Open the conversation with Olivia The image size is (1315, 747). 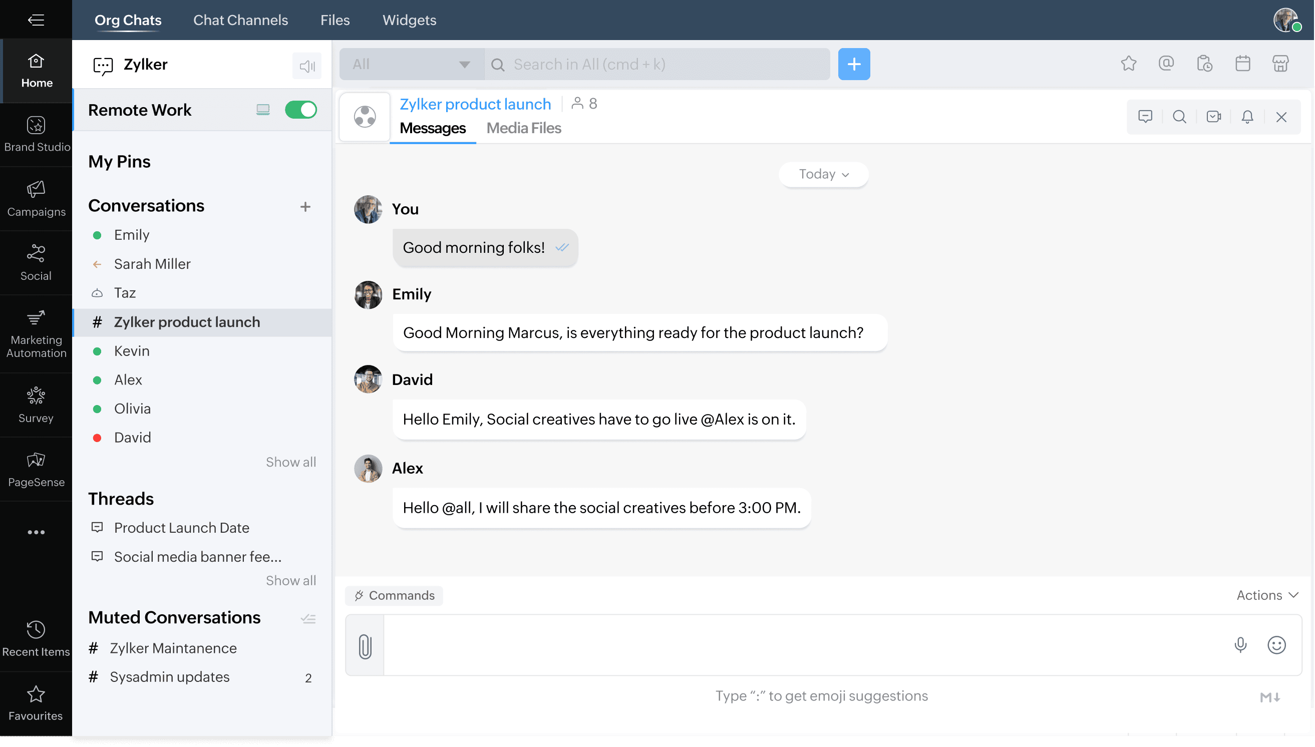pyautogui.click(x=202, y=409)
